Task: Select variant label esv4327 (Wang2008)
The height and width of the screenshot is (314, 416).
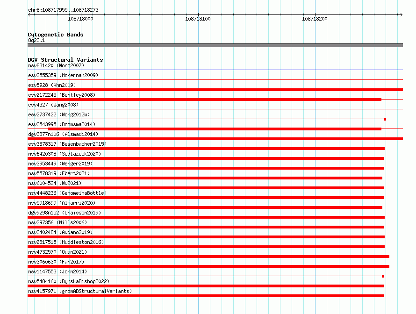Action: coord(53,105)
